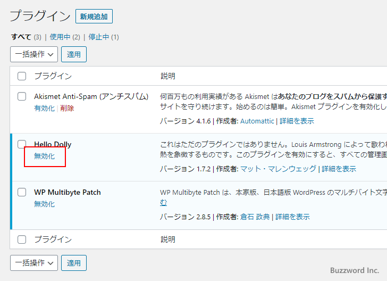Select the すべて filter tab
This screenshot has width=387, height=281.
pyautogui.click(x=22, y=37)
